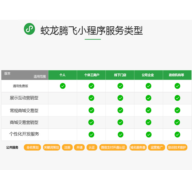Click the 常规商城交易型 checkmark under 线下门店

tap(120, 110)
